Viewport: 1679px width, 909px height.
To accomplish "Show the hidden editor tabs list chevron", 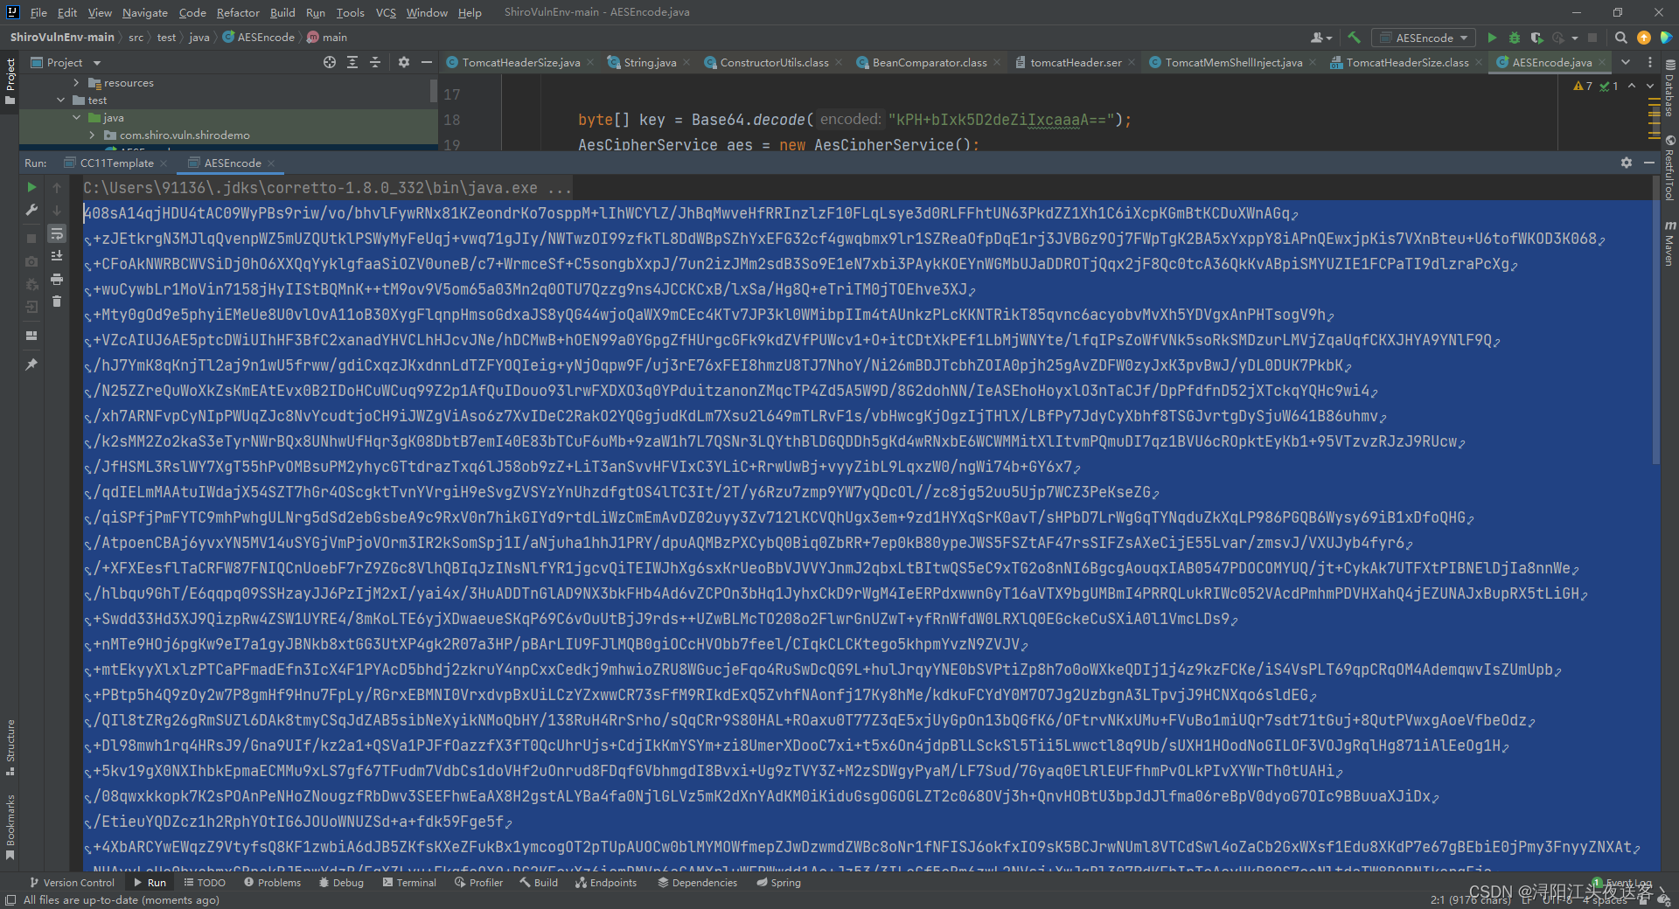I will (1626, 62).
